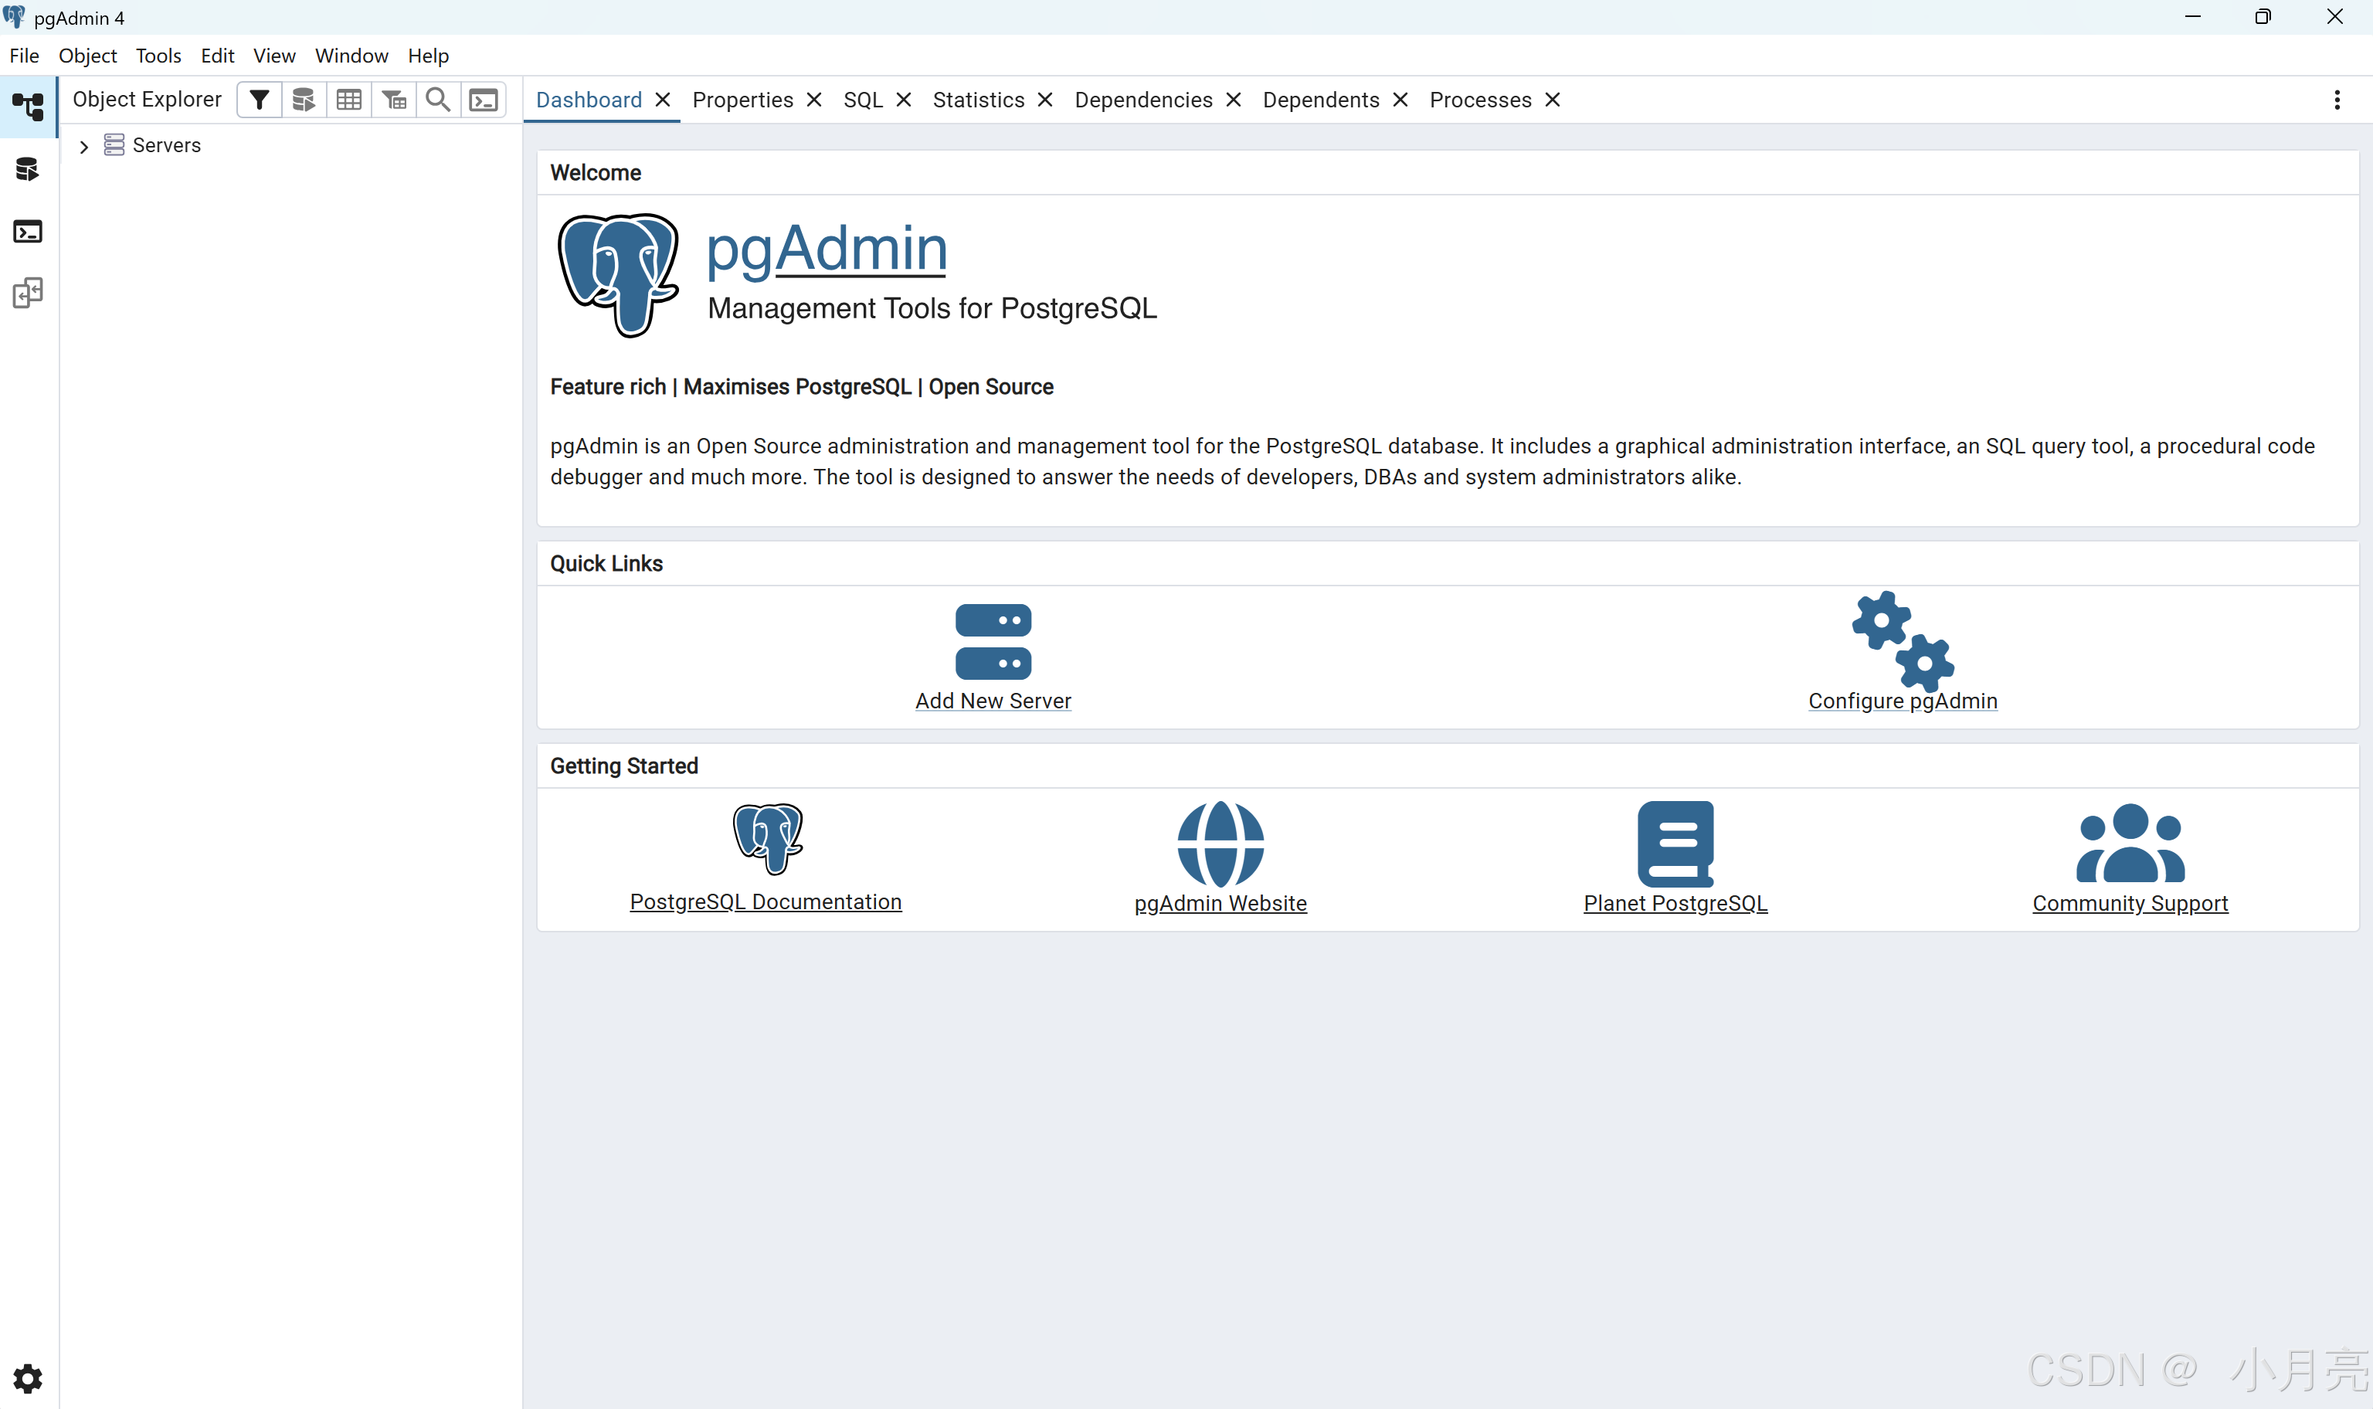Click the Welcome section heading

[x=595, y=173]
